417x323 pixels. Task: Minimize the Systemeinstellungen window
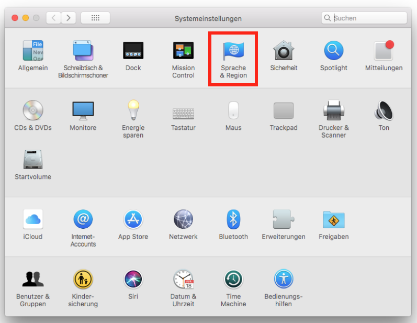pyautogui.click(x=26, y=18)
